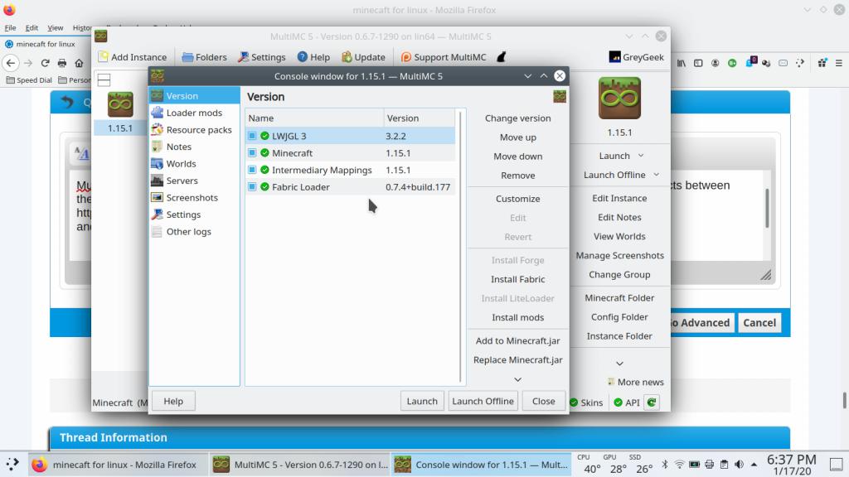Open the Screenshots page

coord(194,197)
